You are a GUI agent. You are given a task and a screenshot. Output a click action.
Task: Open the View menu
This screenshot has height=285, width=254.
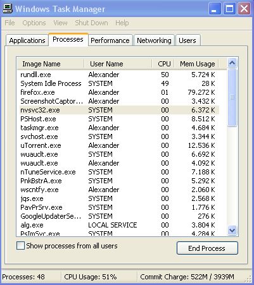click(x=60, y=23)
